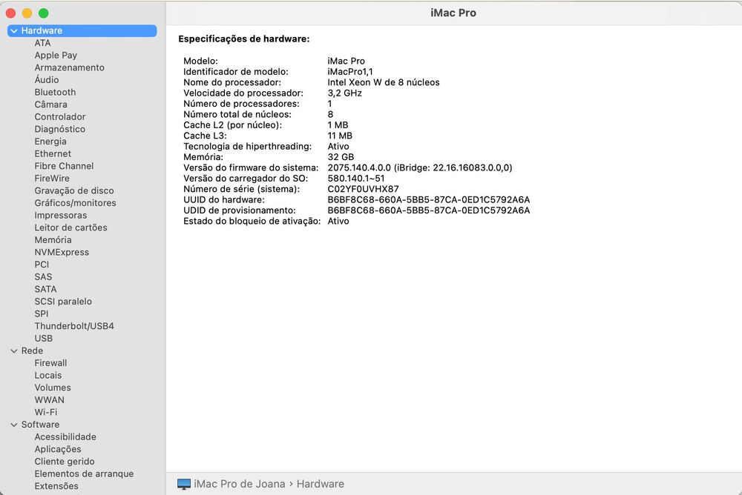Select USB in the sidebar
Viewport: 742px width, 495px height.
pyautogui.click(x=44, y=339)
